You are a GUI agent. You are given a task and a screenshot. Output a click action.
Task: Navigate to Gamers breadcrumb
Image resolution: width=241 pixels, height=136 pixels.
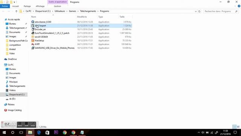[72, 11]
